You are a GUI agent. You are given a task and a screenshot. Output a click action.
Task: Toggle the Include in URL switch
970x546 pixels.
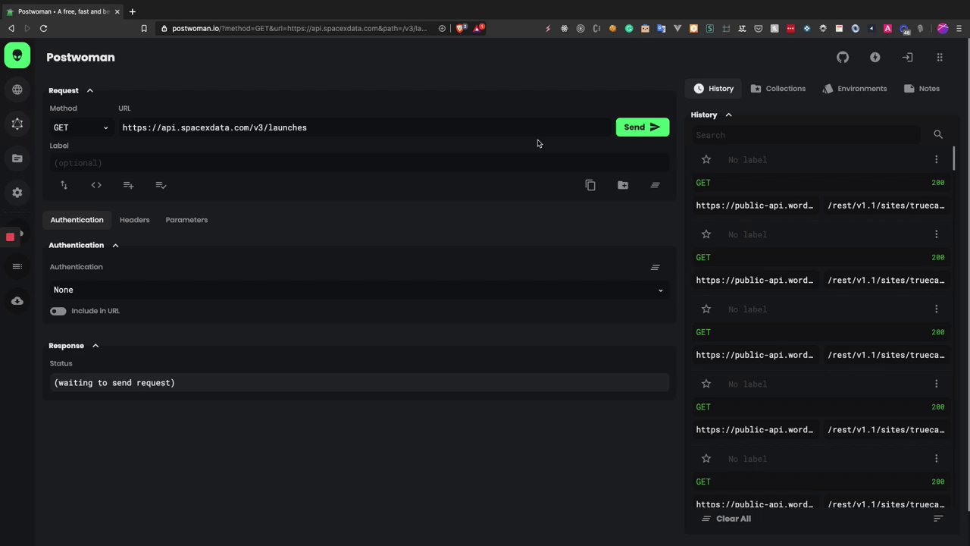(x=58, y=311)
